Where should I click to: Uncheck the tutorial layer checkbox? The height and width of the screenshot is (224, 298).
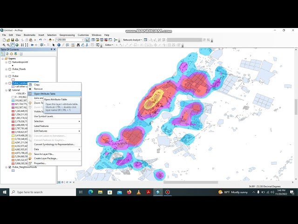coord(10,90)
